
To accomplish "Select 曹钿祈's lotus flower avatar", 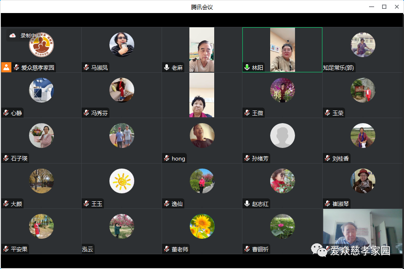I will click(282, 227).
